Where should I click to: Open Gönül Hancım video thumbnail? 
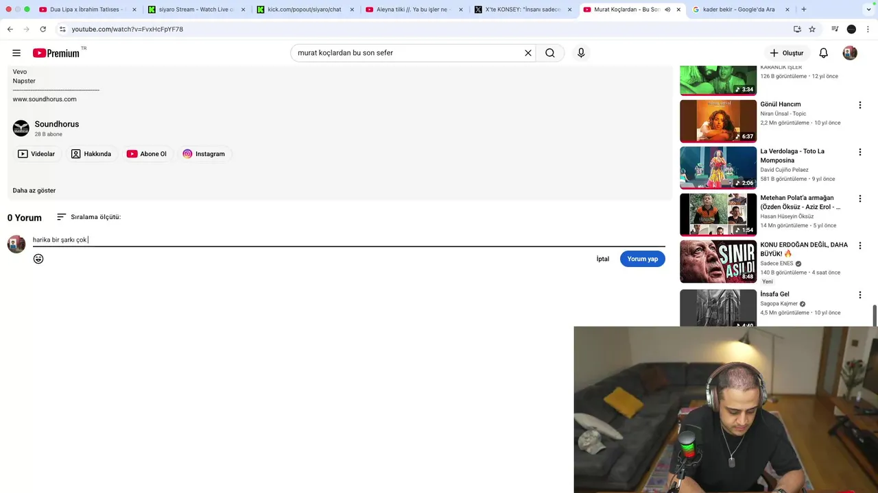718,121
